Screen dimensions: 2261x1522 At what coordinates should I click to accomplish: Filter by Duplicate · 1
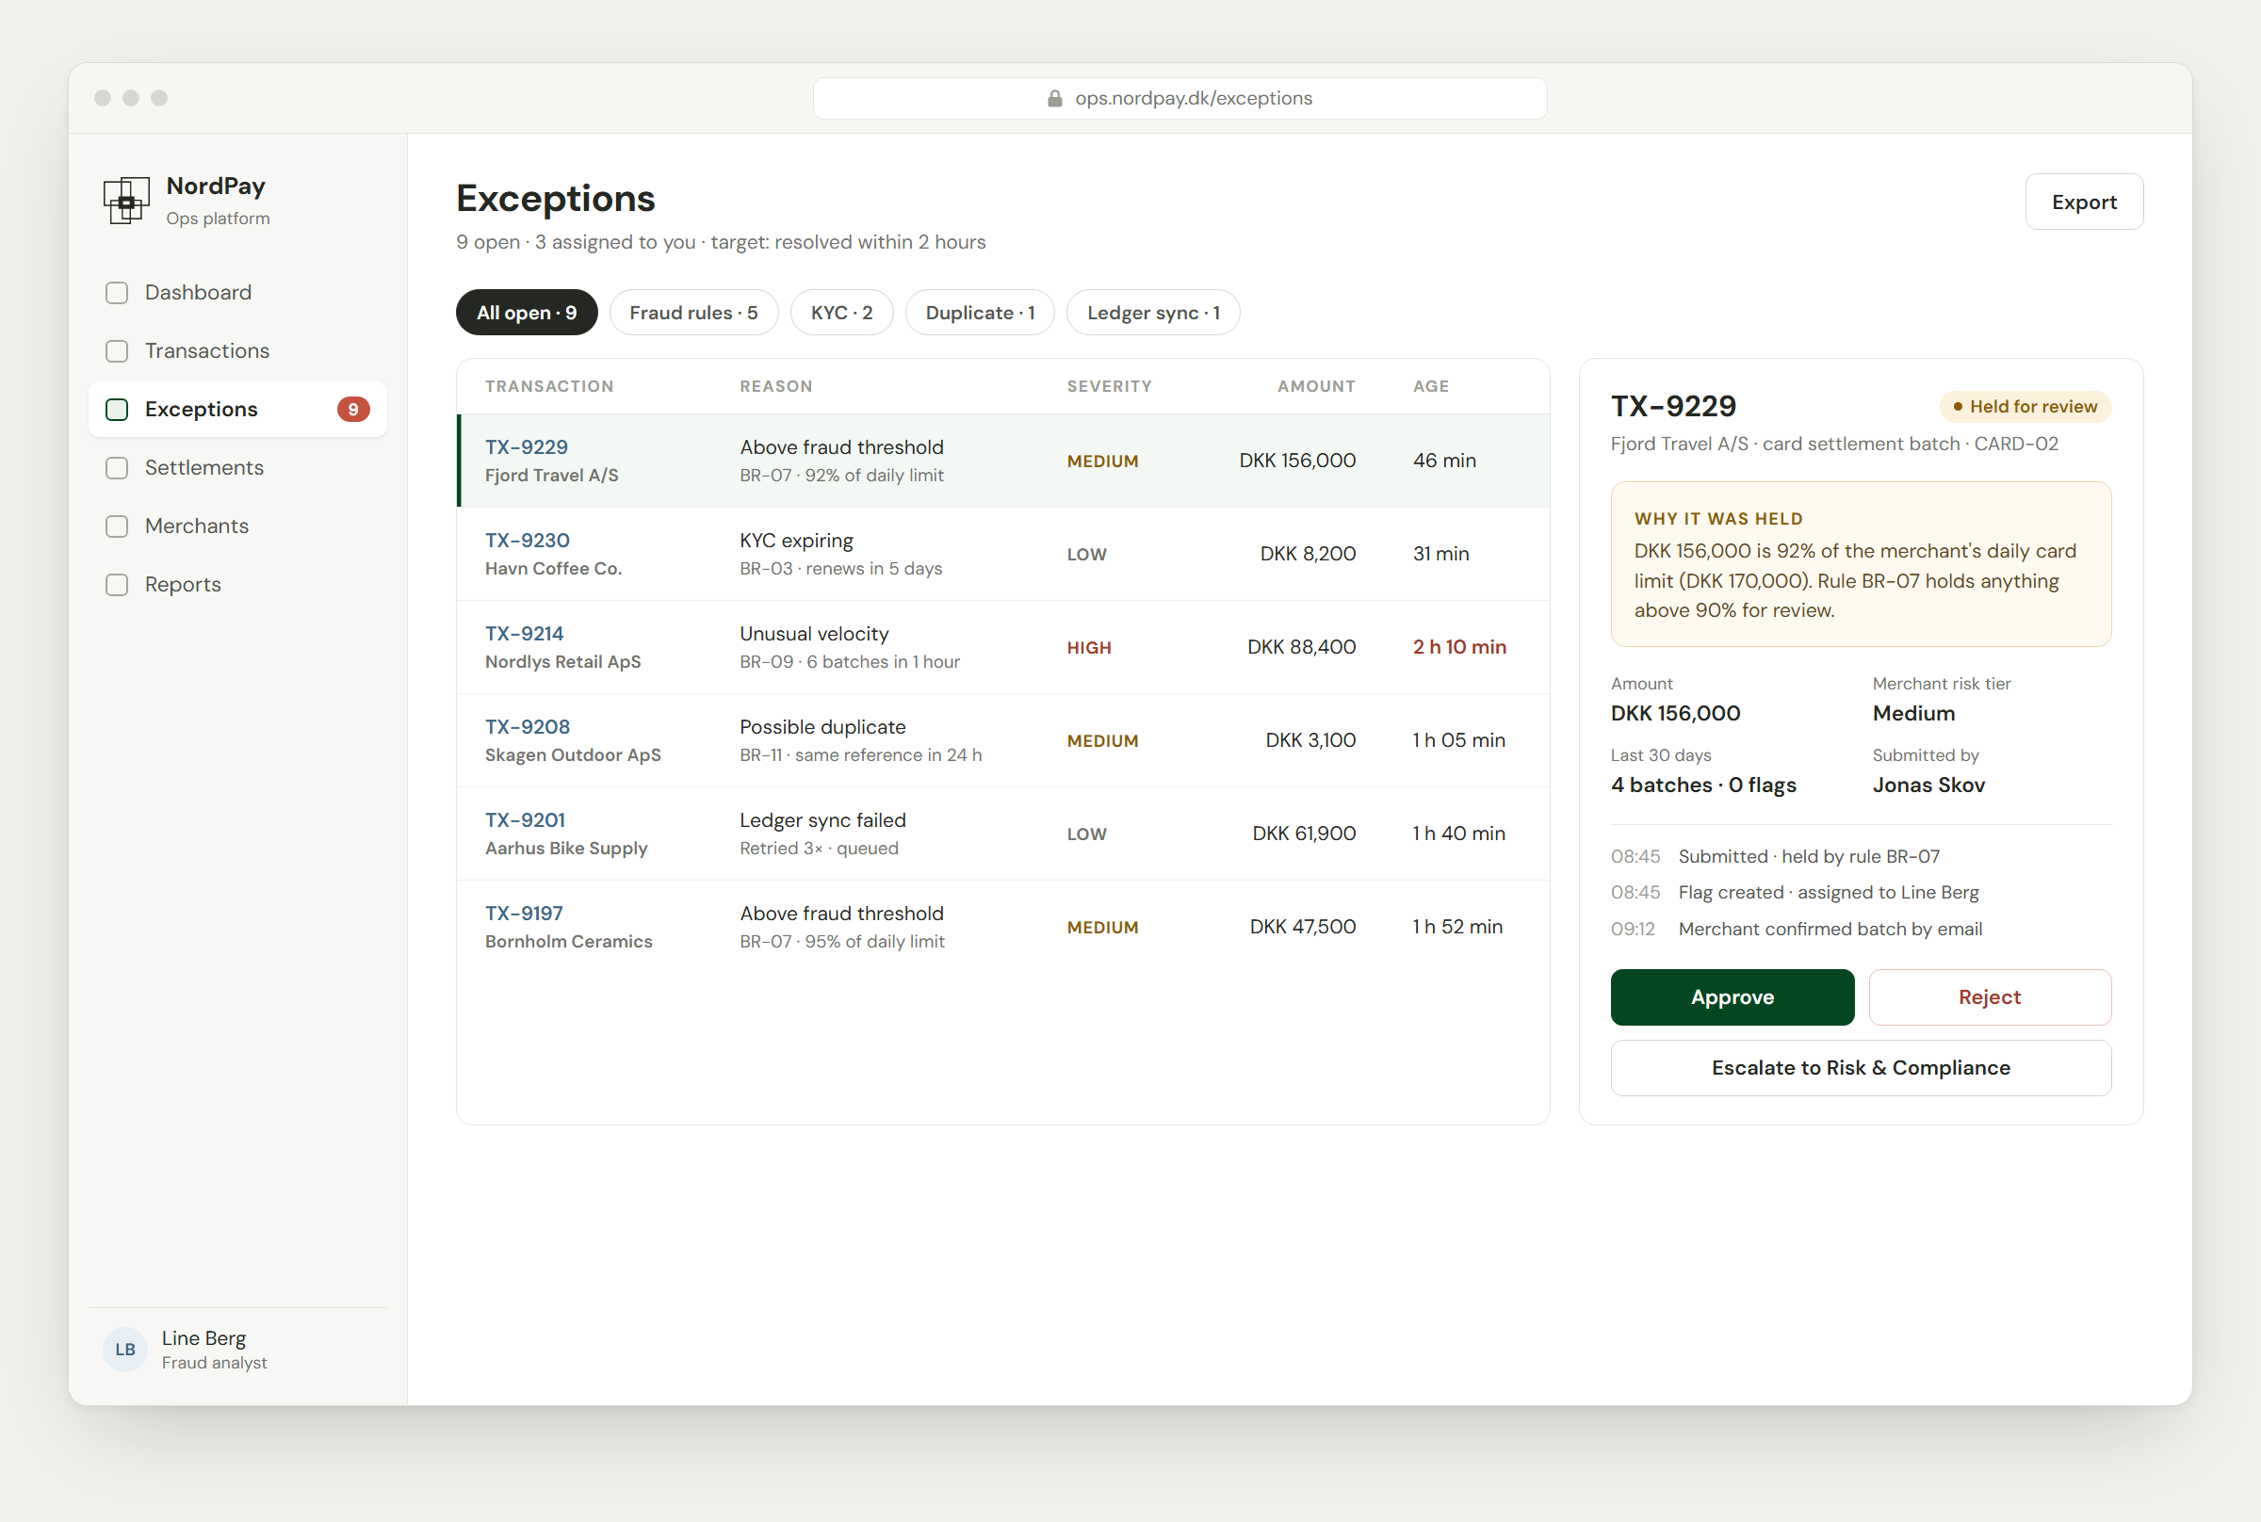(x=980, y=313)
